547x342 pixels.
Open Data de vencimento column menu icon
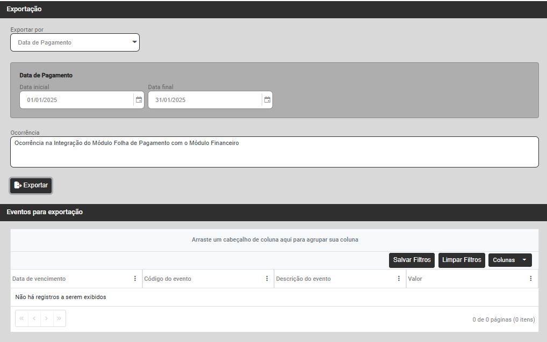pyautogui.click(x=135, y=279)
